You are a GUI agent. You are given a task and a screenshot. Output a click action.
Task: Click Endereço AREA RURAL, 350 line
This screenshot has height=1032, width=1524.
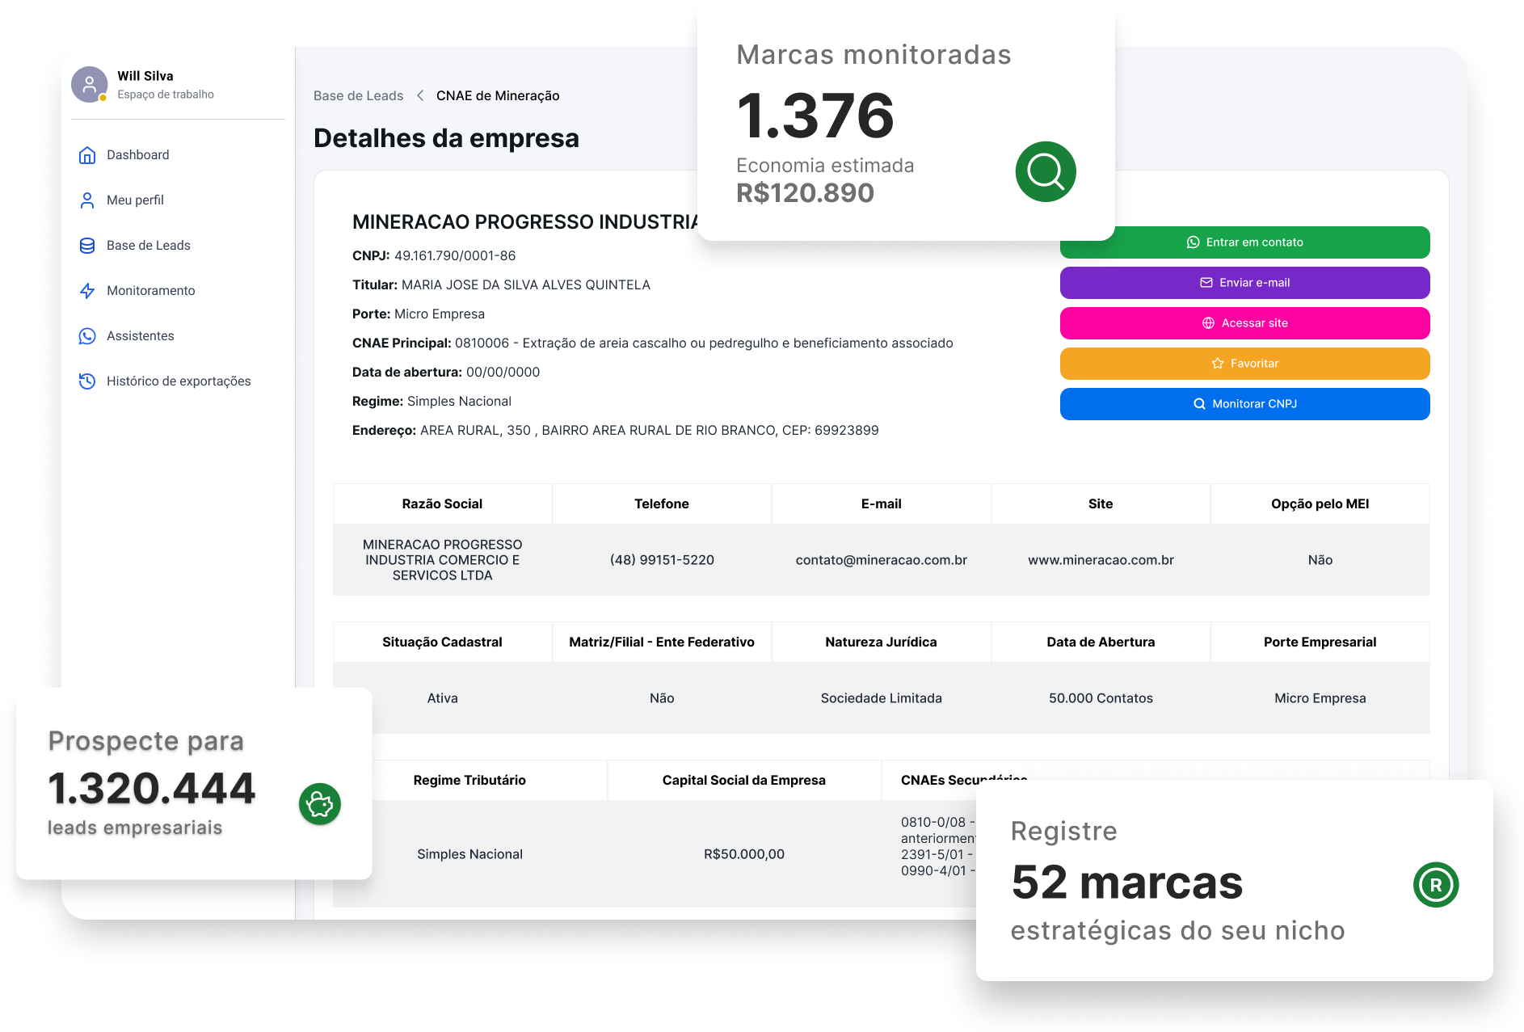[x=615, y=431]
